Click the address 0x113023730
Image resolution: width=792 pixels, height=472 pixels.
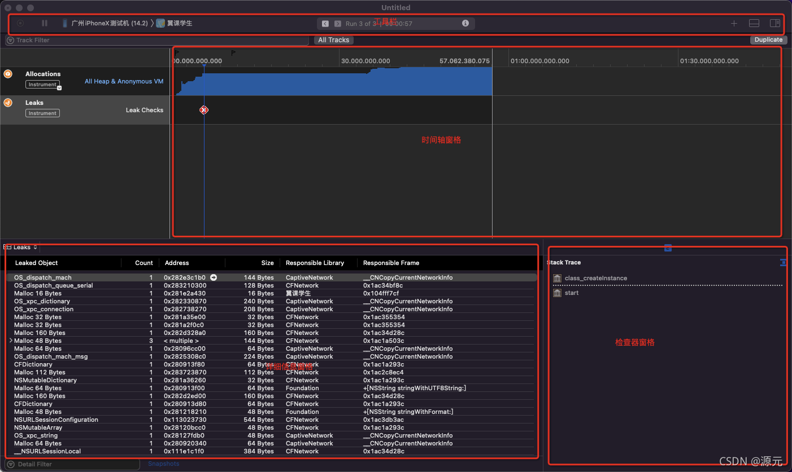pos(185,420)
